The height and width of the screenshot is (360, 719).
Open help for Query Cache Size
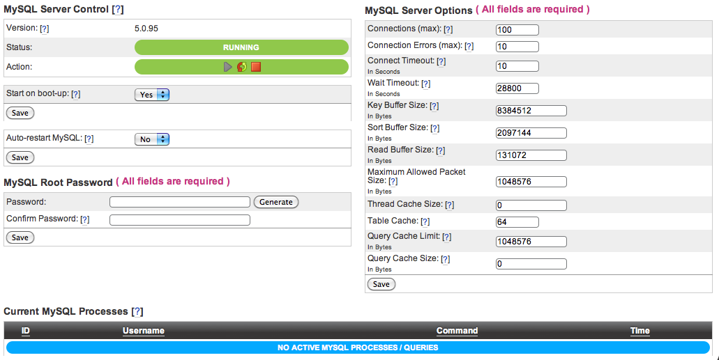(x=445, y=259)
